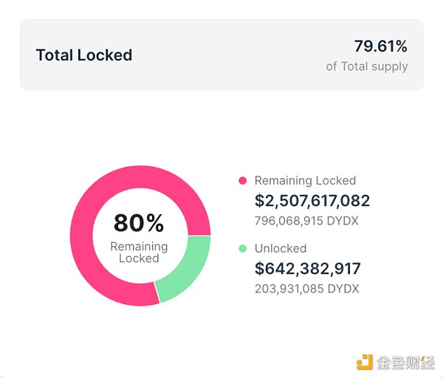Click the DYDX ticker after 796,068,915
443x378 pixels.
343,221
